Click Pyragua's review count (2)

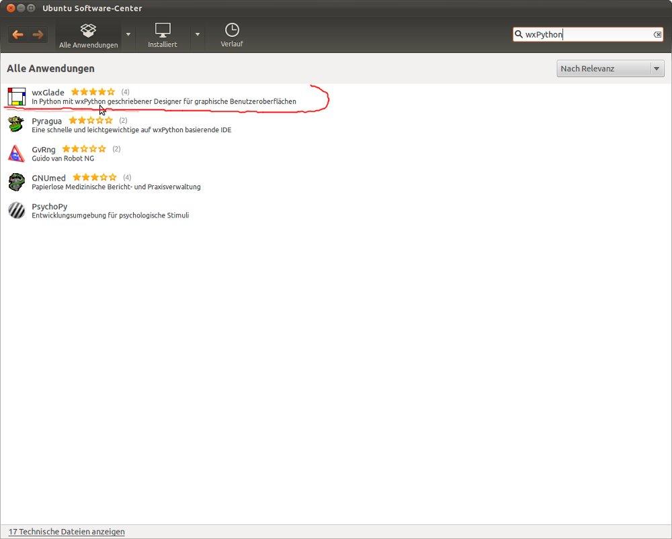tap(123, 120)
